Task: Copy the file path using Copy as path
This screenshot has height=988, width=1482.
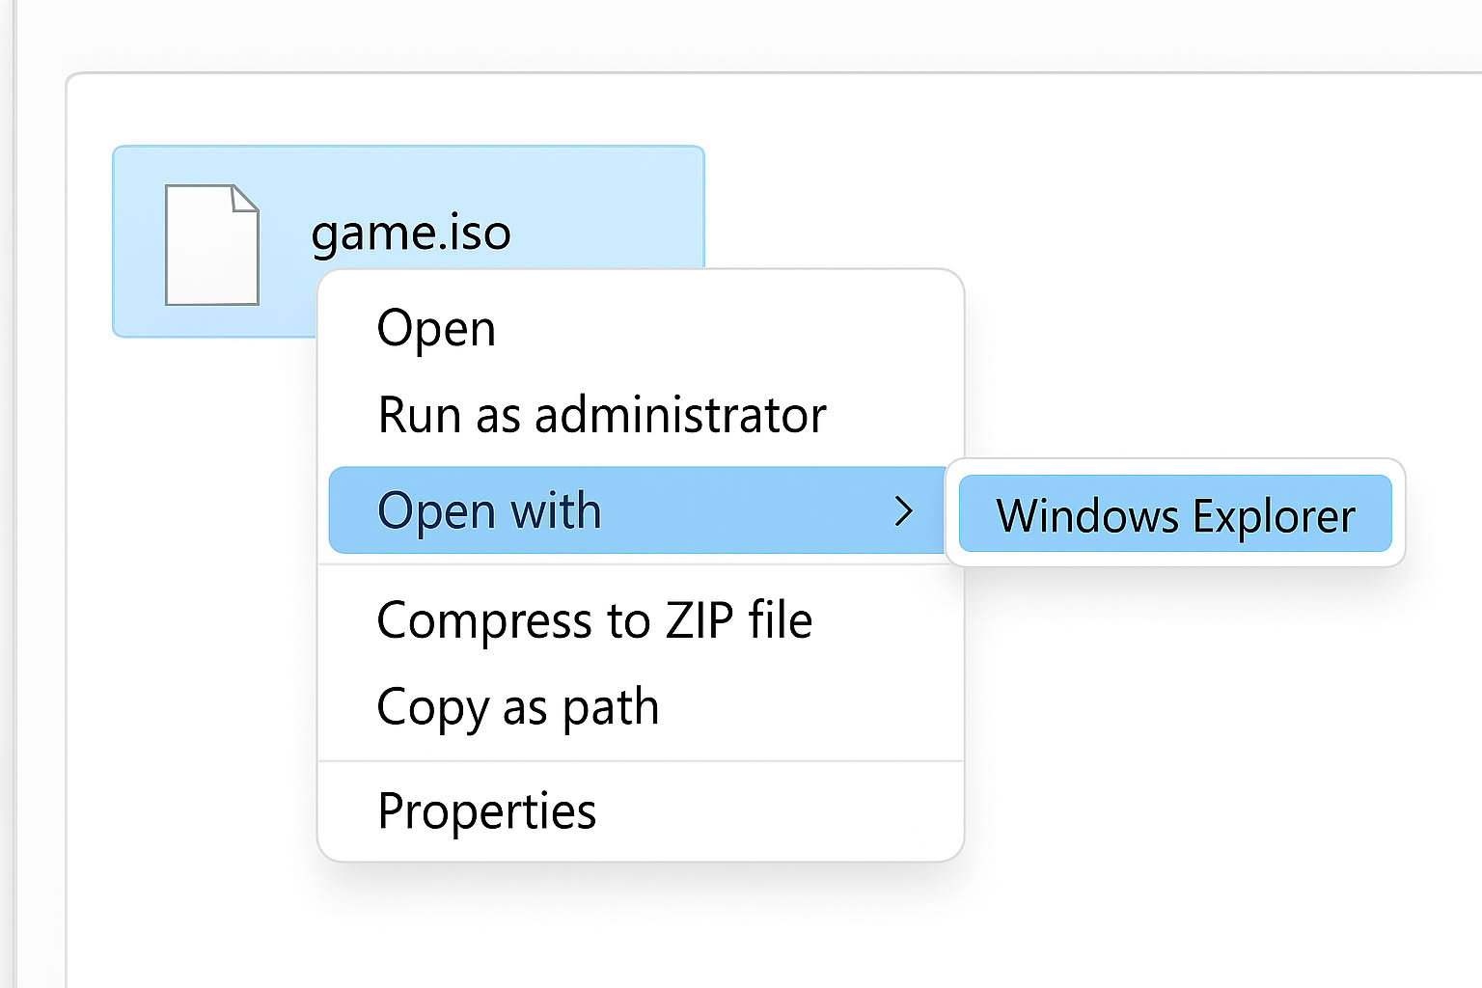Action: (x=518, y=707)
